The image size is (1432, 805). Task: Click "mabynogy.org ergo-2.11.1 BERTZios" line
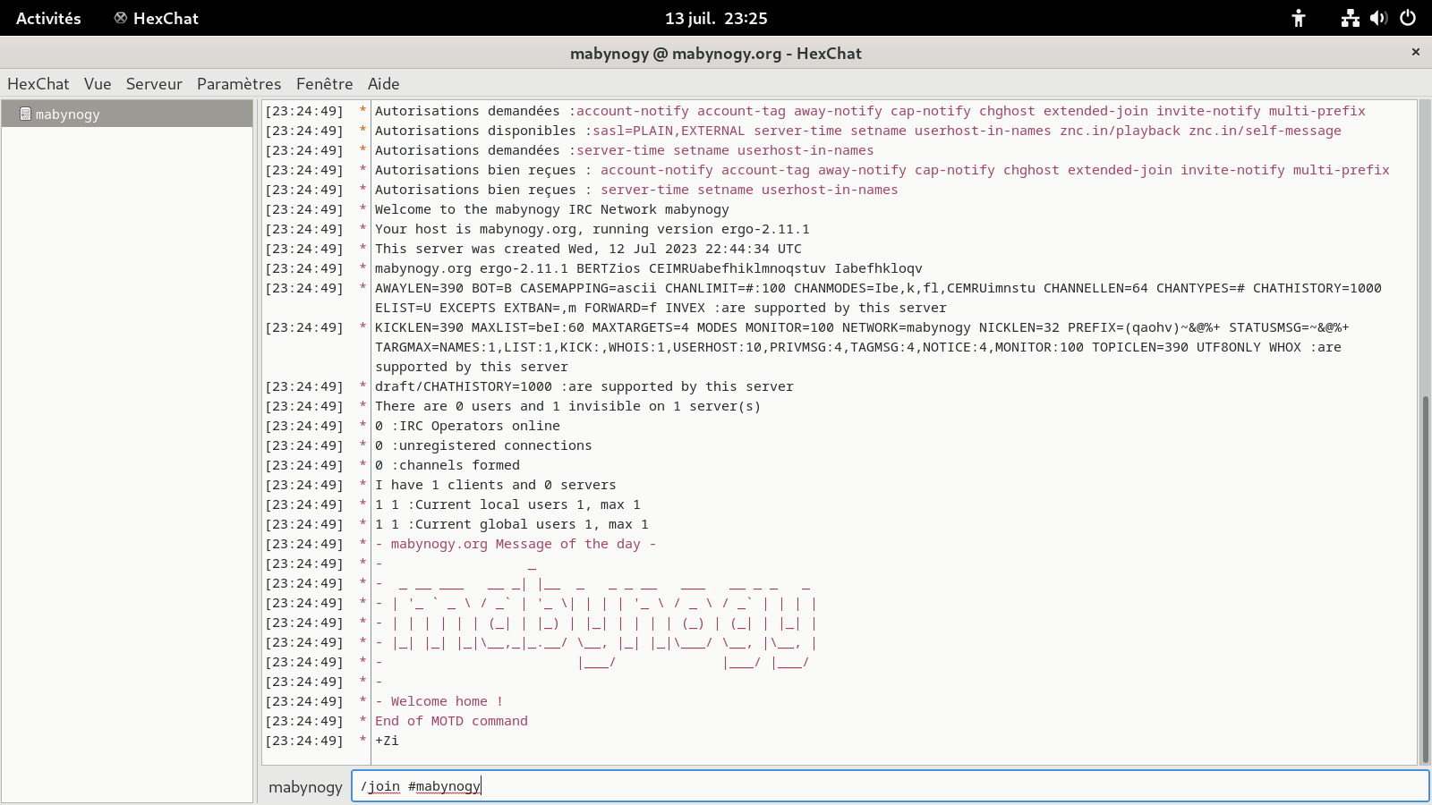click(649, 268)
